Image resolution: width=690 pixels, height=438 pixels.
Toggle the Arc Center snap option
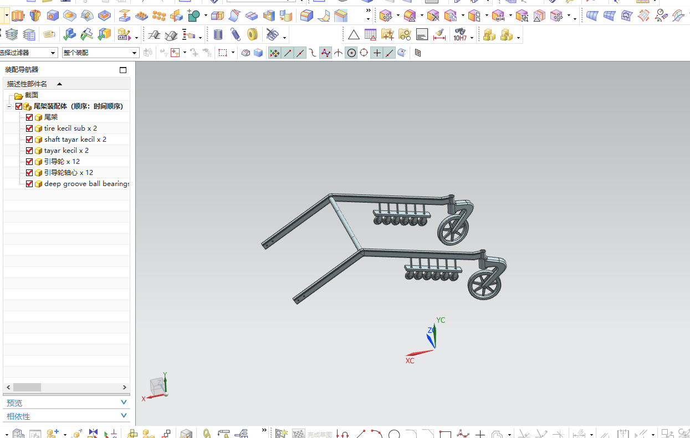[351, 53]
